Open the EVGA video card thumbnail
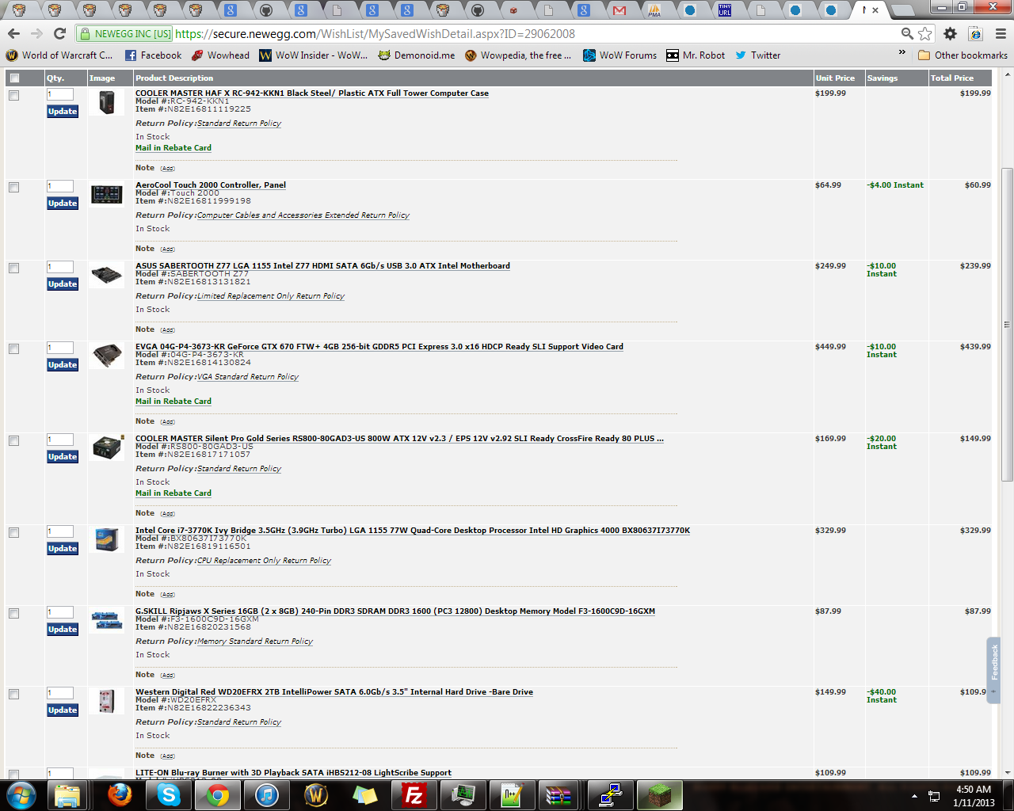 pyautogui.click(x=106, y=355)
